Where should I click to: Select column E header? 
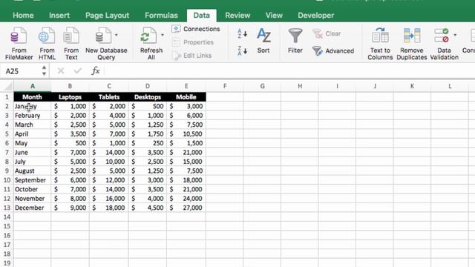[x=186, y=86]
